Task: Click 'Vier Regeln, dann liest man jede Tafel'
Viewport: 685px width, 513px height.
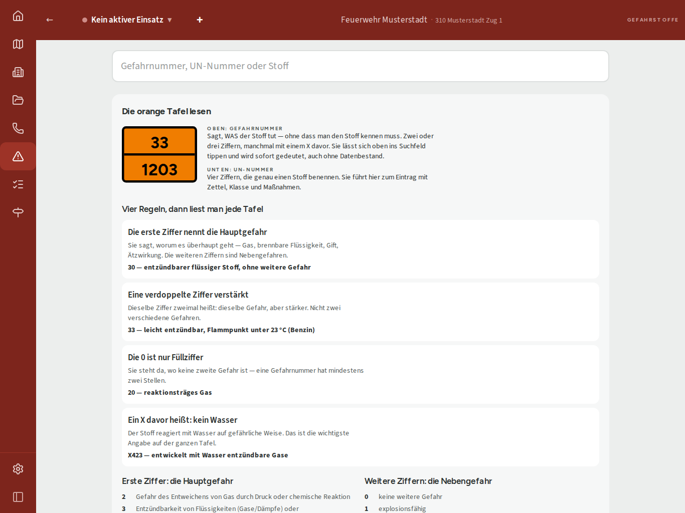Action: point(193,209)
